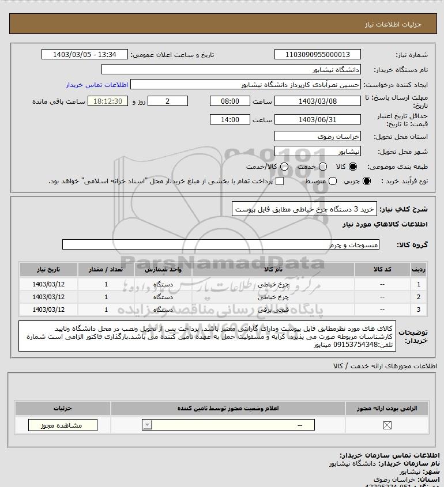The height and width of the screenshot is (487, 444).
Task: Select the کالا radio button
Action: (x=353, y=167)
